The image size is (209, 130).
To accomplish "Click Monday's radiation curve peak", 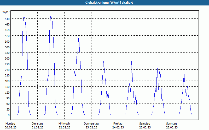I will [24, 16].
